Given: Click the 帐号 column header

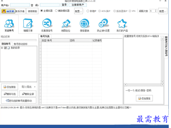Looking at the screenshot, I should [x=58, y=40].
